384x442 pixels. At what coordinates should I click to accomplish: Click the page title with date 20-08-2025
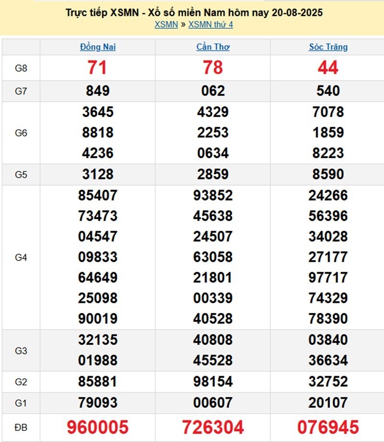click(x=194, y=13)
